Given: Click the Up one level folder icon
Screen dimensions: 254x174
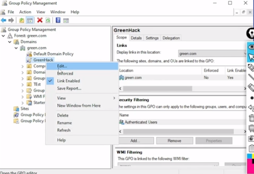Looking at the screenshot, I should coord(22,20).
